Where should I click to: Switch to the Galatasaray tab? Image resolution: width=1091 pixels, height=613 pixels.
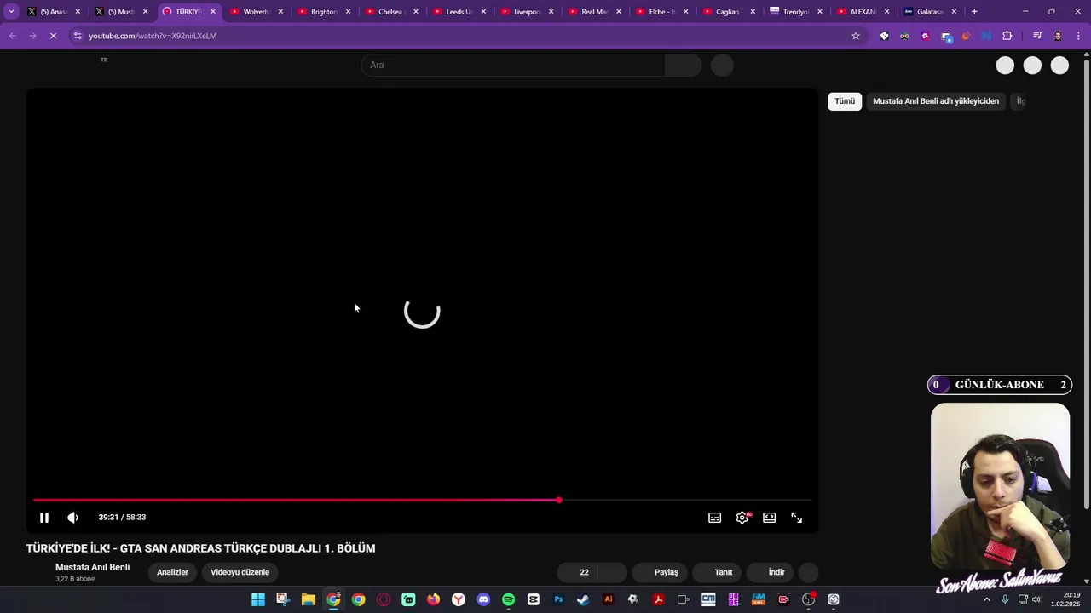coord(930,12)
